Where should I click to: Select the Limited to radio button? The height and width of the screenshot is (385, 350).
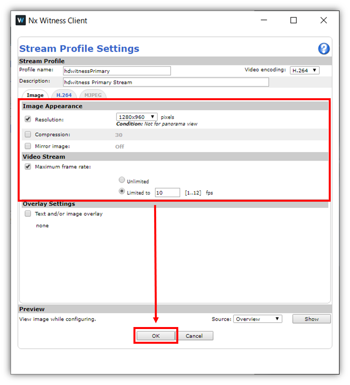click(x=122, y=191)
